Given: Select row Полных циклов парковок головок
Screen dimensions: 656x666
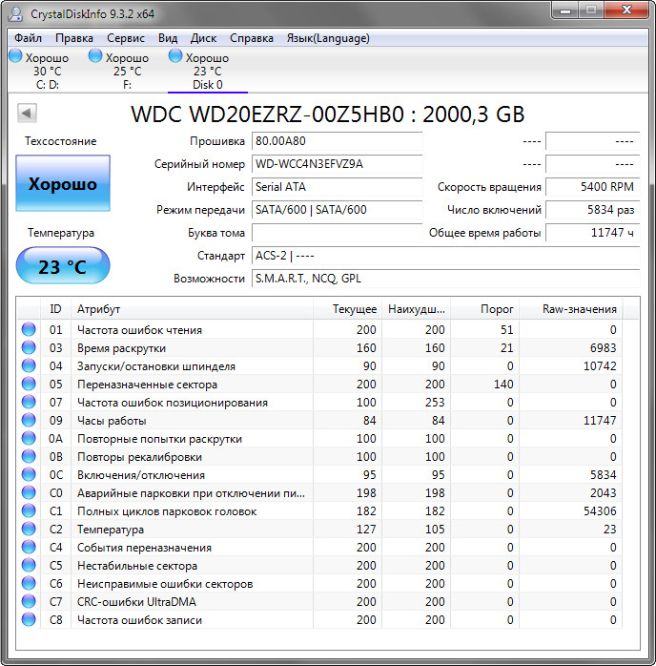Looking at the screenshot, I should 319,511.
